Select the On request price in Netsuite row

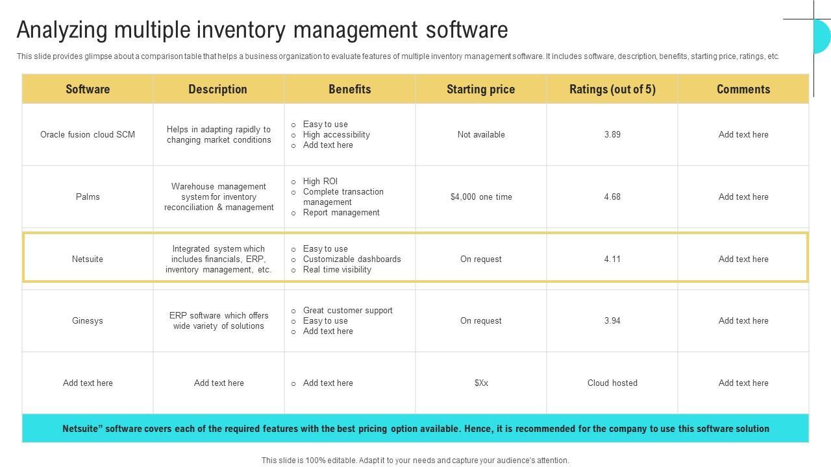481,259
